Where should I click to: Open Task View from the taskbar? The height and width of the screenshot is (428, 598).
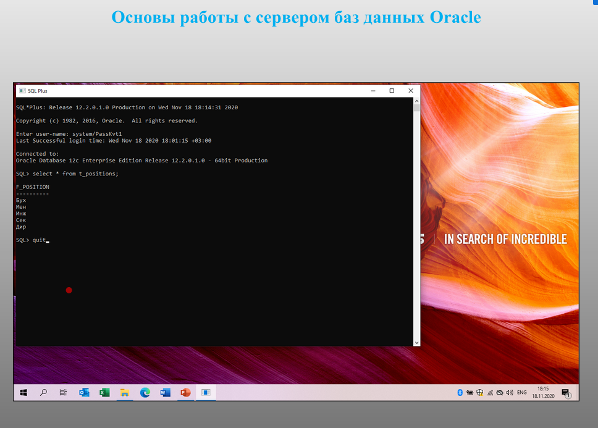[x=63, y=393]
